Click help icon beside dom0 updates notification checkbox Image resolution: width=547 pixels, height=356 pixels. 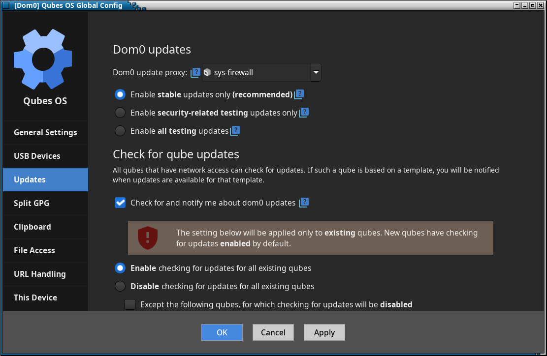[304, 203]
